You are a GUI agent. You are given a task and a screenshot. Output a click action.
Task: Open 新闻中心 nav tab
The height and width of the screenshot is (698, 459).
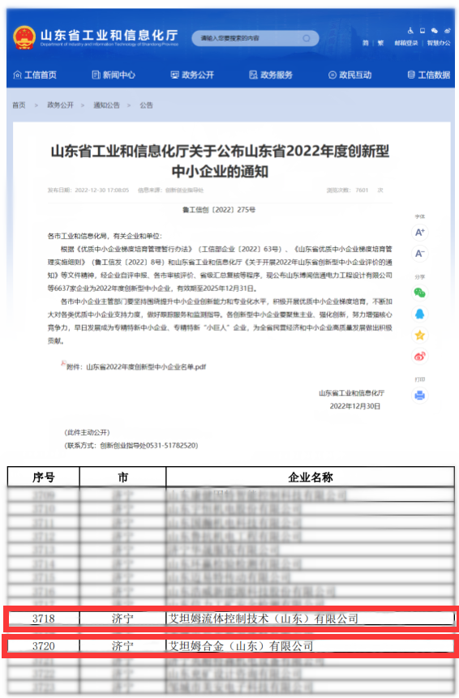click(x=114, y=75)
